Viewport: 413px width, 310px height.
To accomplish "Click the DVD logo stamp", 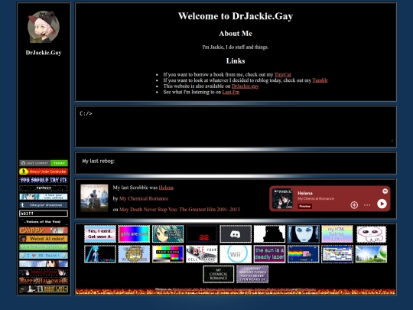I will pyautogui.click(x=202, y=233).
